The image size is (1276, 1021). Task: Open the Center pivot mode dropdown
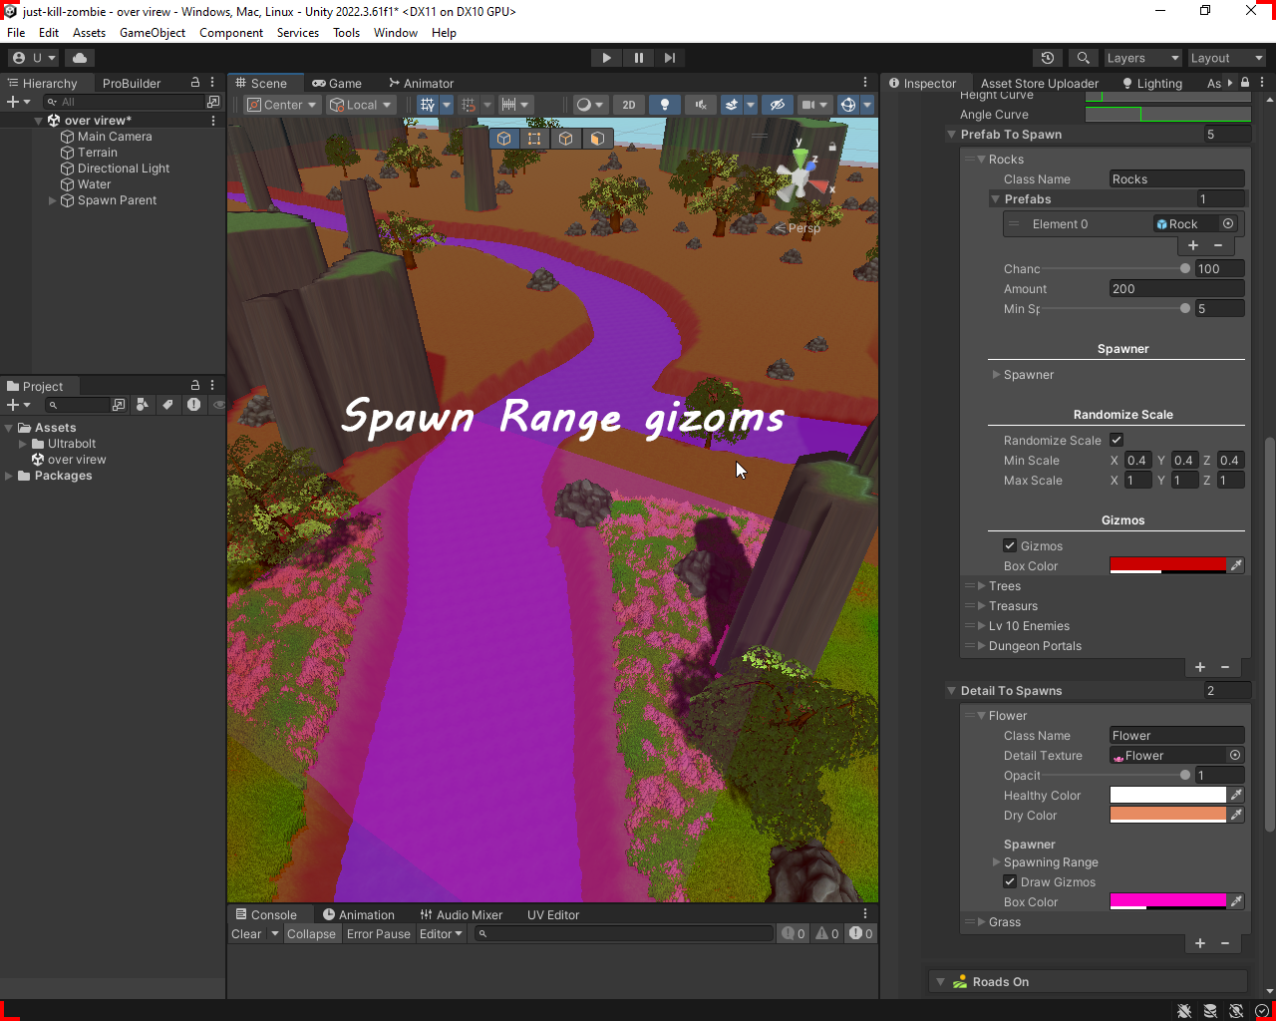tap(282, 105)
